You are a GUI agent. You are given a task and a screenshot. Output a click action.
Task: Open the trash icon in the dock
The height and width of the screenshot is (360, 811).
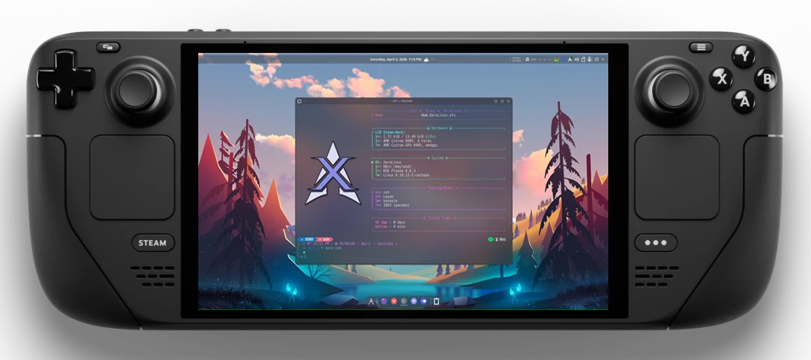437,301
